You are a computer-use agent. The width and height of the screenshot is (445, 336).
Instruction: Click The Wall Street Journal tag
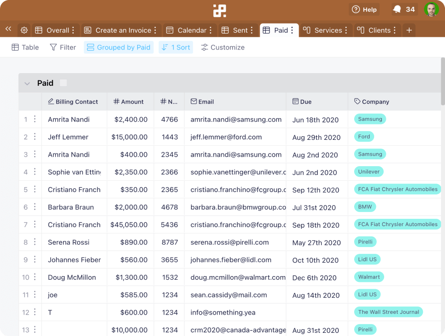389,312
